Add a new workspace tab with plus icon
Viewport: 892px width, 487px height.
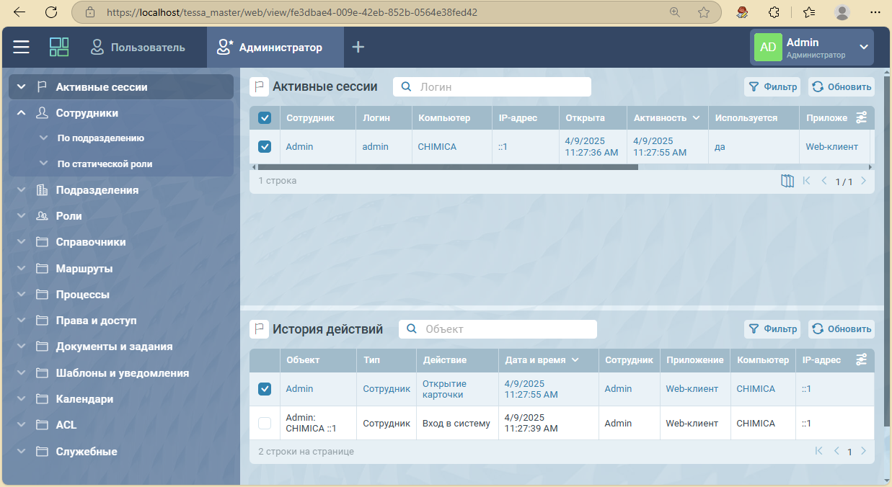(358, 48)
